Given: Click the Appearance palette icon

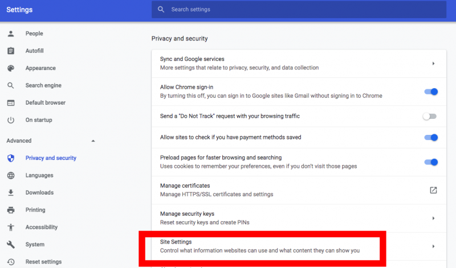Looking at the screenshot, I should [11, 68].
